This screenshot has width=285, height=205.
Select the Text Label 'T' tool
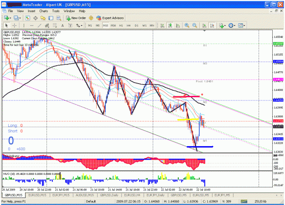point(70,26)
